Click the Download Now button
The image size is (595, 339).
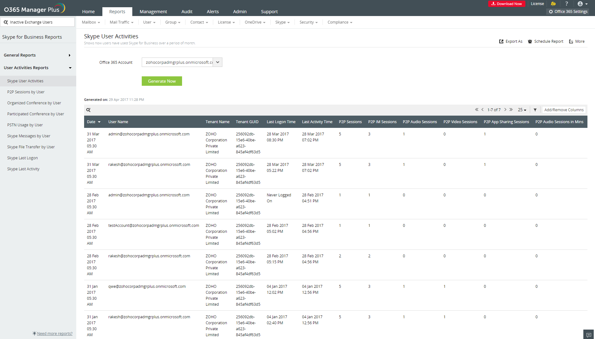click(506, 4)
